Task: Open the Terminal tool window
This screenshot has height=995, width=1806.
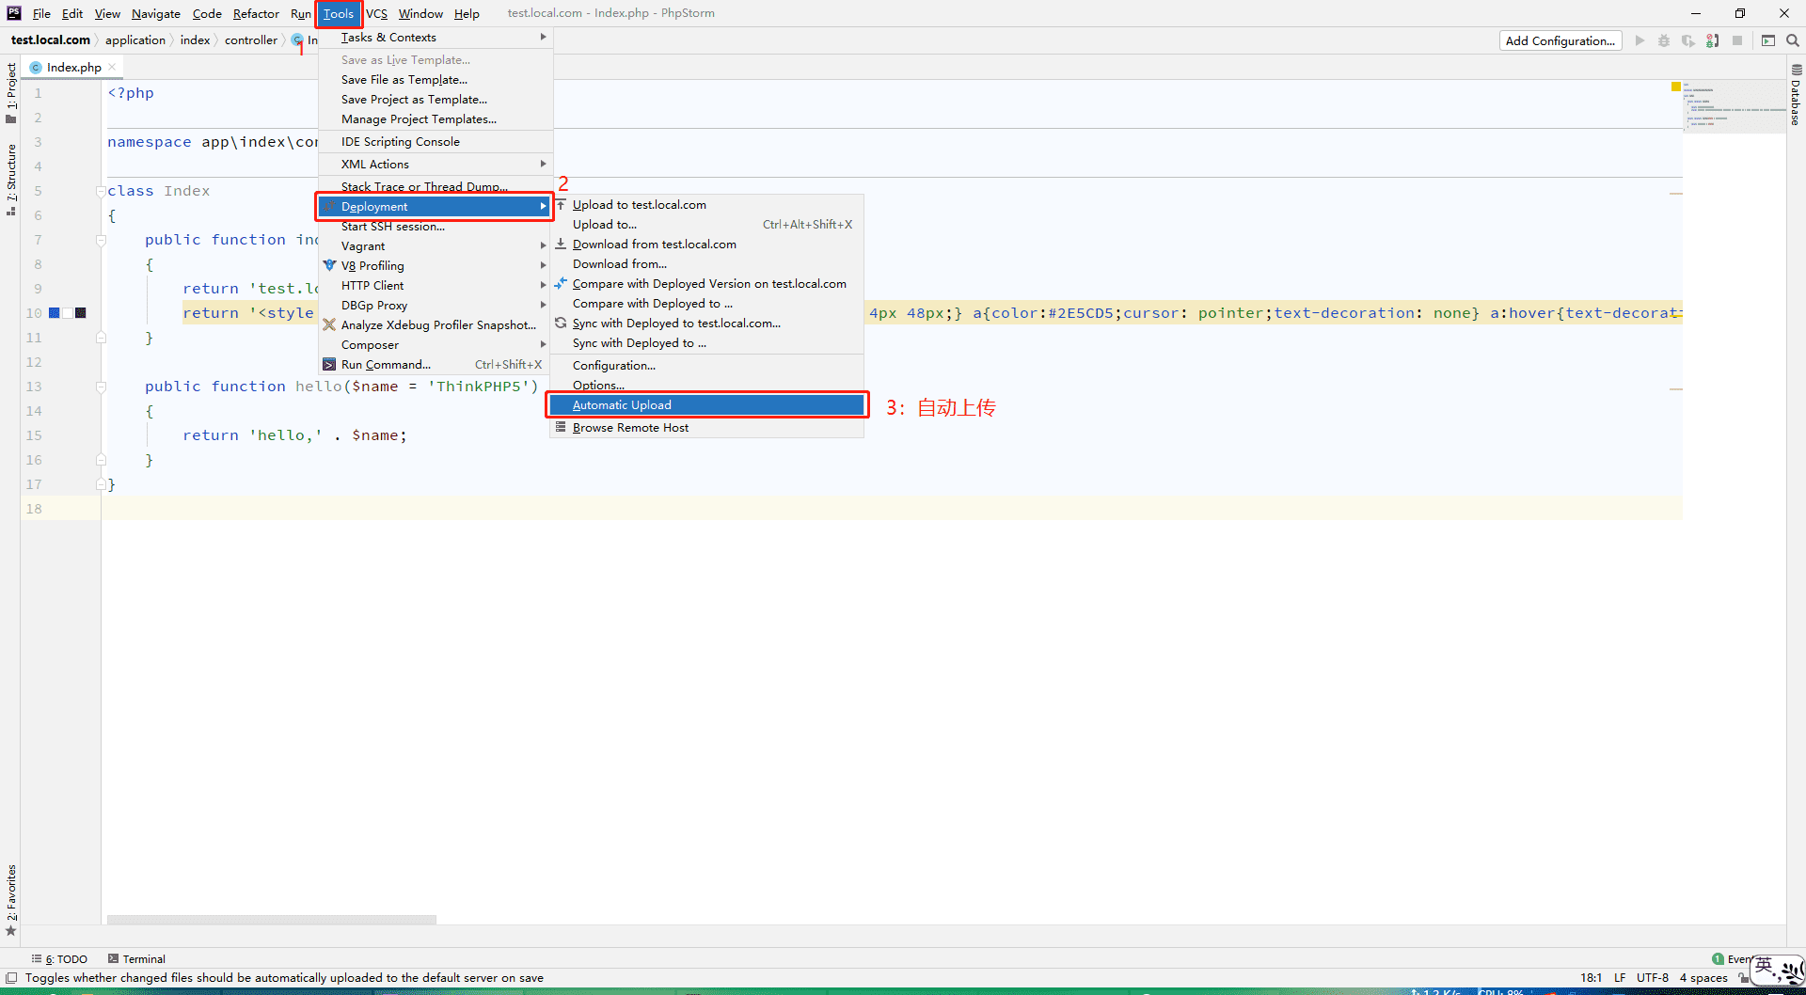Action: [x=136, y=958]
